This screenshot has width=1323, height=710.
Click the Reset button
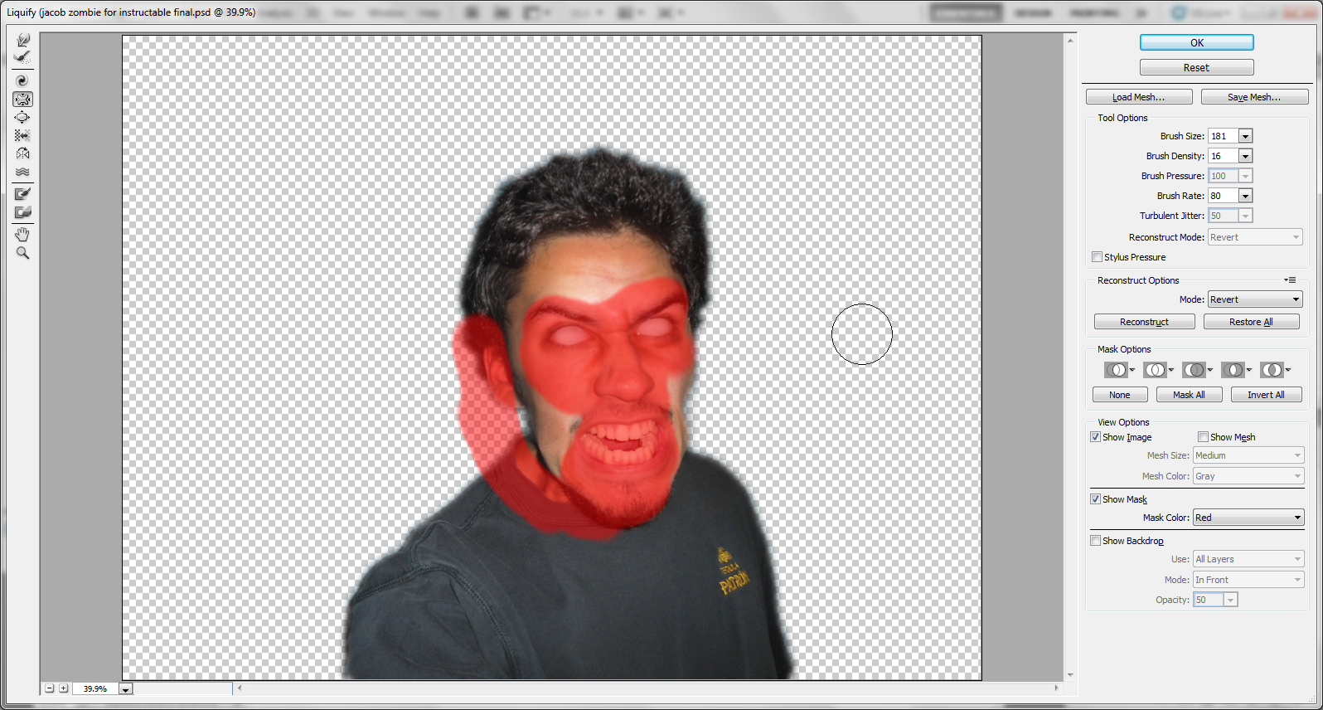tap(1197, 67)
